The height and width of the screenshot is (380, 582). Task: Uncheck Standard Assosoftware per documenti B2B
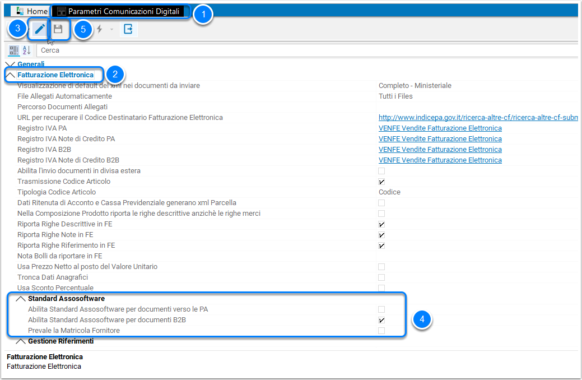click(381, 320)
